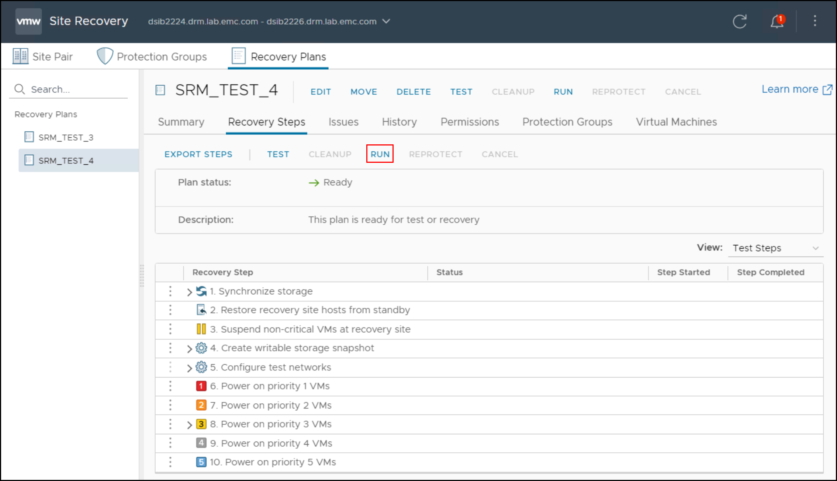This screenshot has height=481, width=837.
Task: Open the Permissions tab
Action: tap(470, 122)
